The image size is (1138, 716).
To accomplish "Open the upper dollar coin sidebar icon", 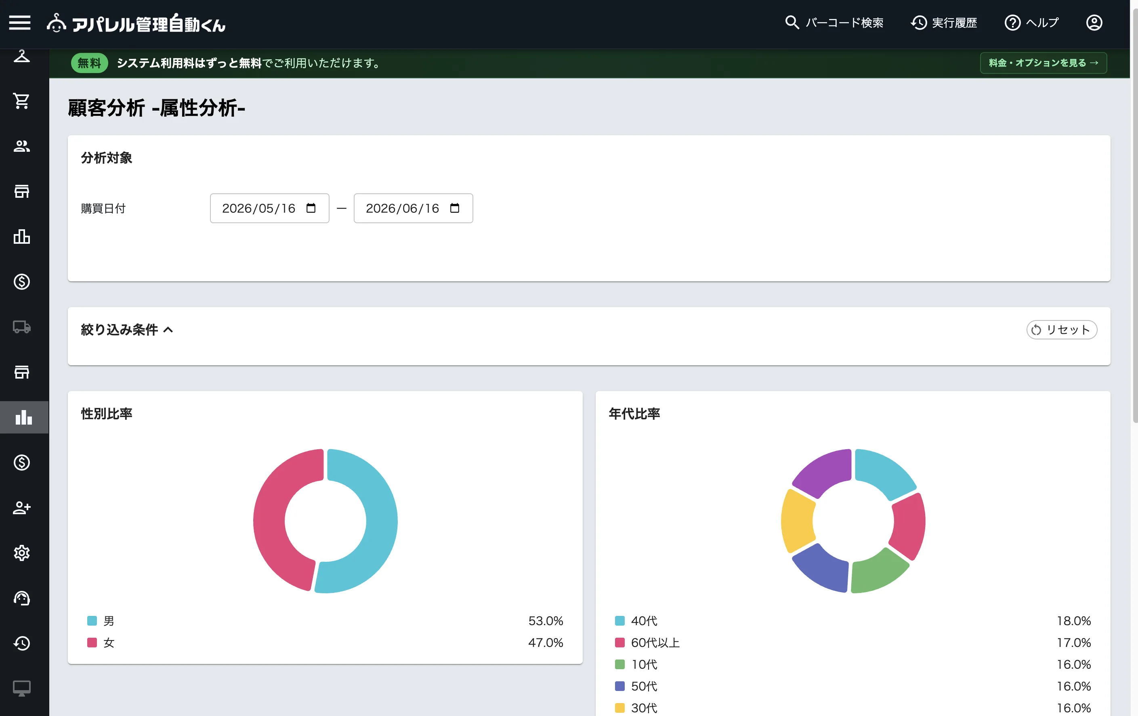I will [22, 281].
